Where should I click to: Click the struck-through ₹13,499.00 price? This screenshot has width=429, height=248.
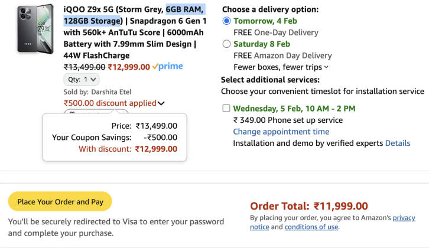(84, 67)
